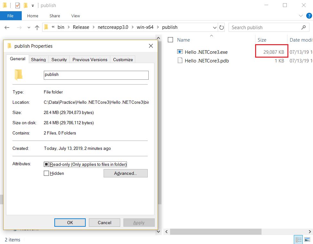Click the win-x64 breadcrumb segment
This screenshot has height=244, width=313.
pyautogui.click(x=145, y=27)
